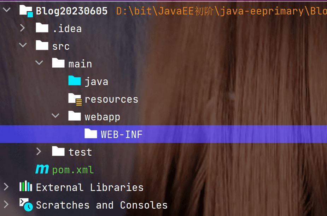The height and width of the screenshot is (216, 327).
Task: Click the .idea folder icon
Action: click(42, 28)
